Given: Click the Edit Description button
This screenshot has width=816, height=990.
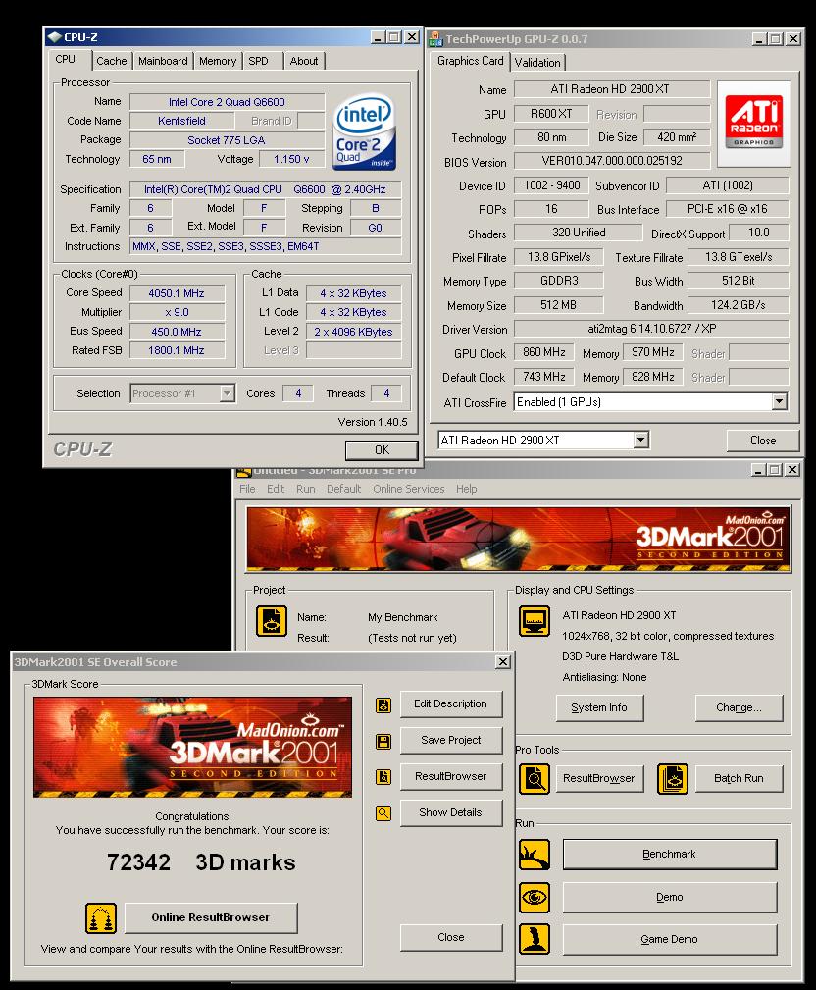Looking at the screenshot, I should 450,703.
